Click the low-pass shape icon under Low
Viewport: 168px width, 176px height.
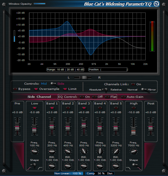click(x=40, y=168)
